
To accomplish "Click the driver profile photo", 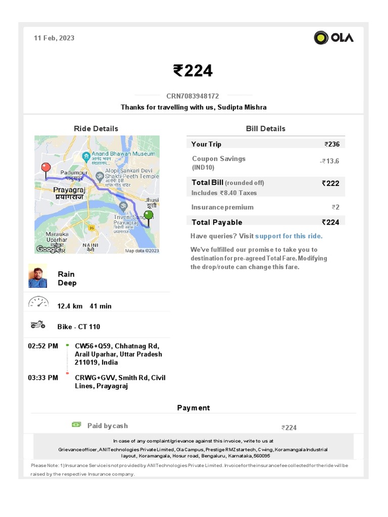I will (38, 276).
